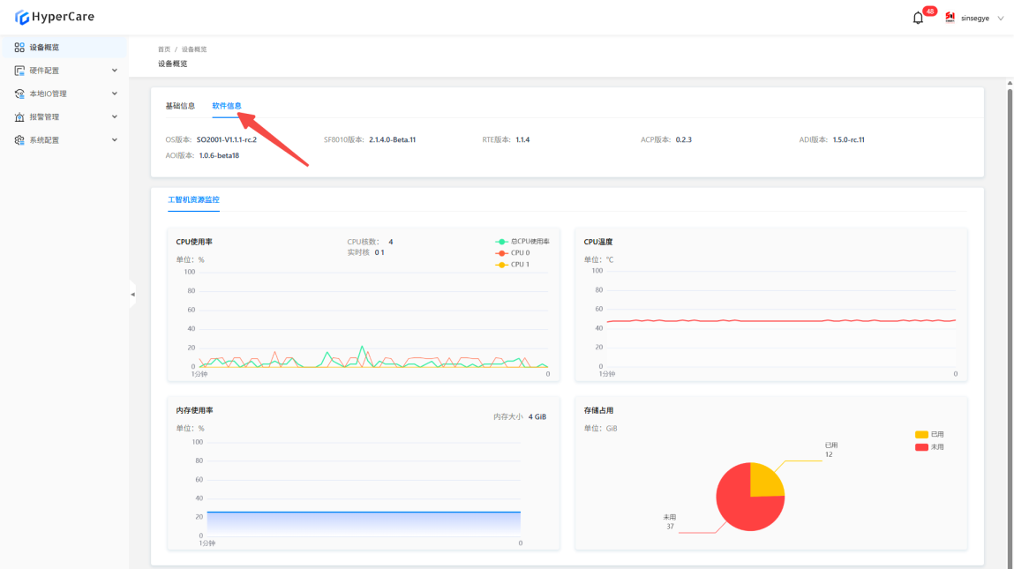Image resolution: width=1014 pixels, height=569 pixels.
Task: Click the sinsegye user avatar
Action: coord(950,18)
